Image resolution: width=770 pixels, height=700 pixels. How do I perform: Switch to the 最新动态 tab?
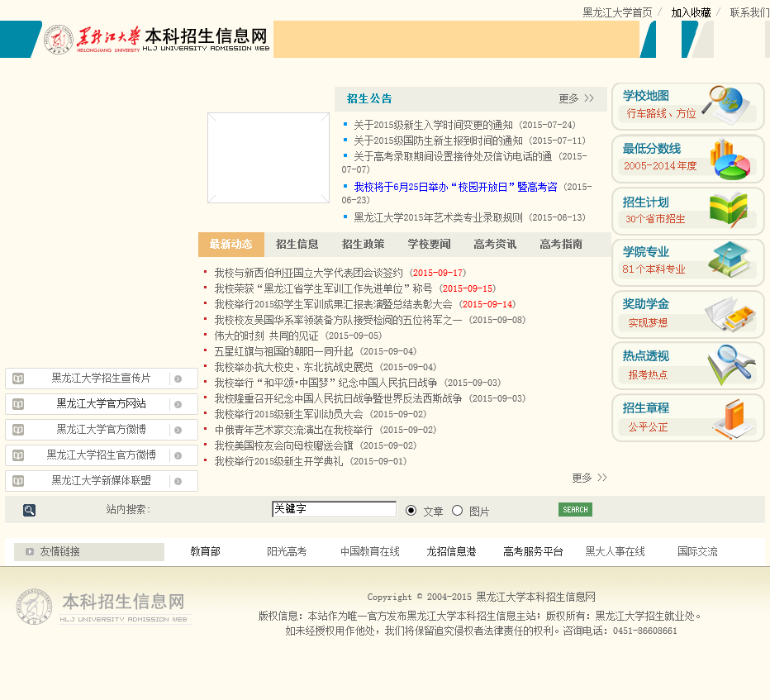pyautogui.click(x=231, y=244)
